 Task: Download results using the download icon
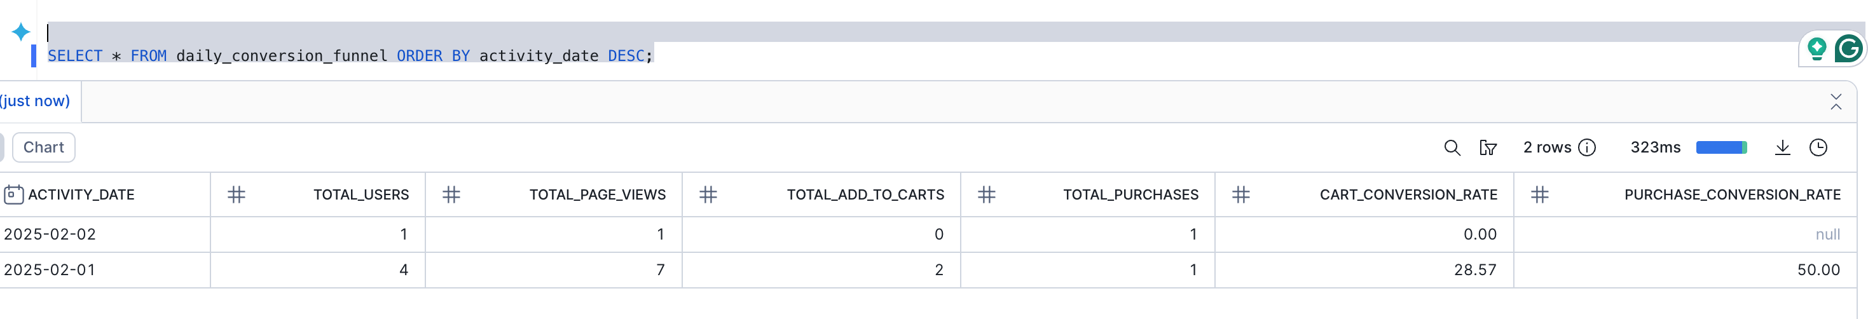point(1782,148)
